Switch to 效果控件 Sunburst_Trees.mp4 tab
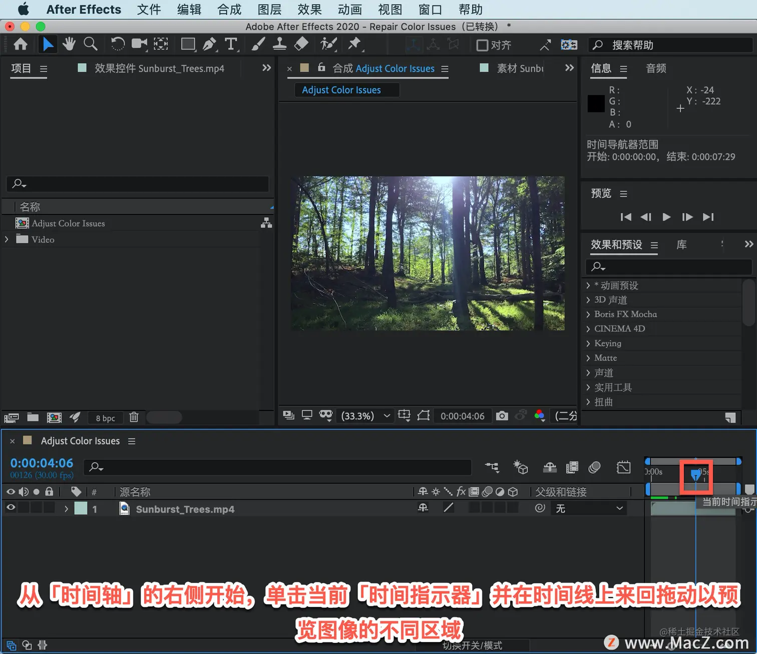 tap(159, 68)
